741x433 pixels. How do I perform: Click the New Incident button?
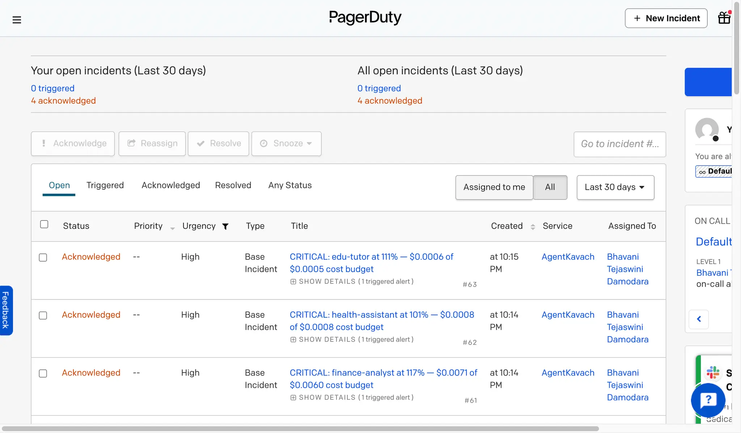tap(666, 18)
